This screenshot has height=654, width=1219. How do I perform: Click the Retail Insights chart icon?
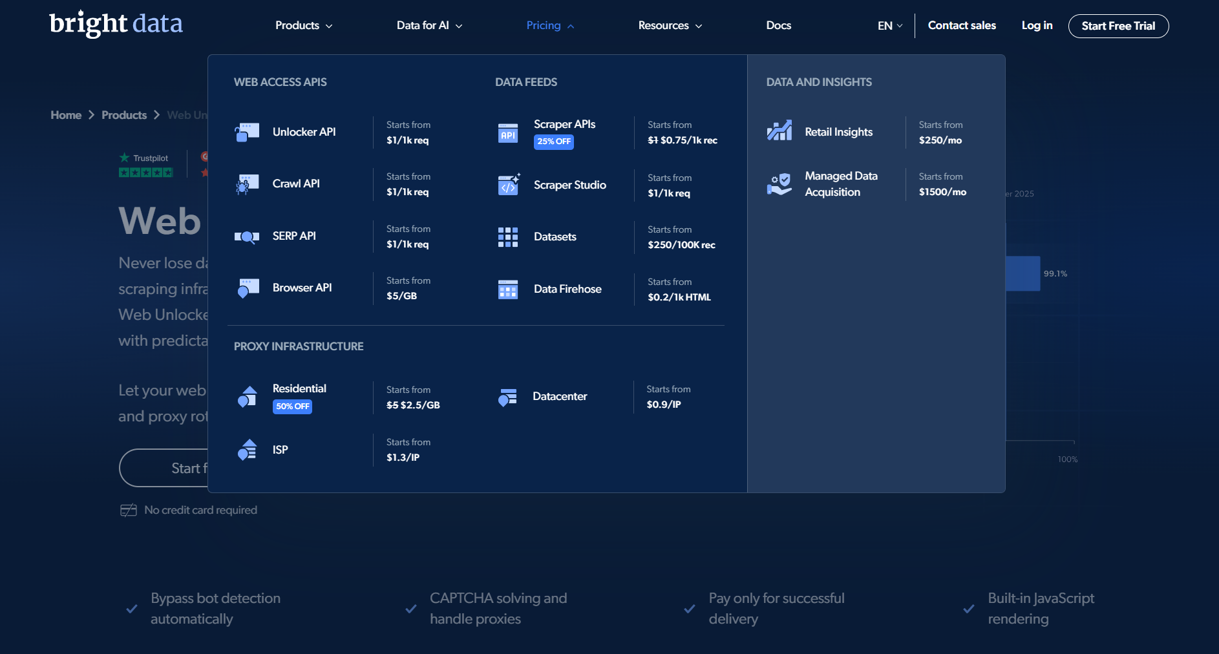(779, 131)
